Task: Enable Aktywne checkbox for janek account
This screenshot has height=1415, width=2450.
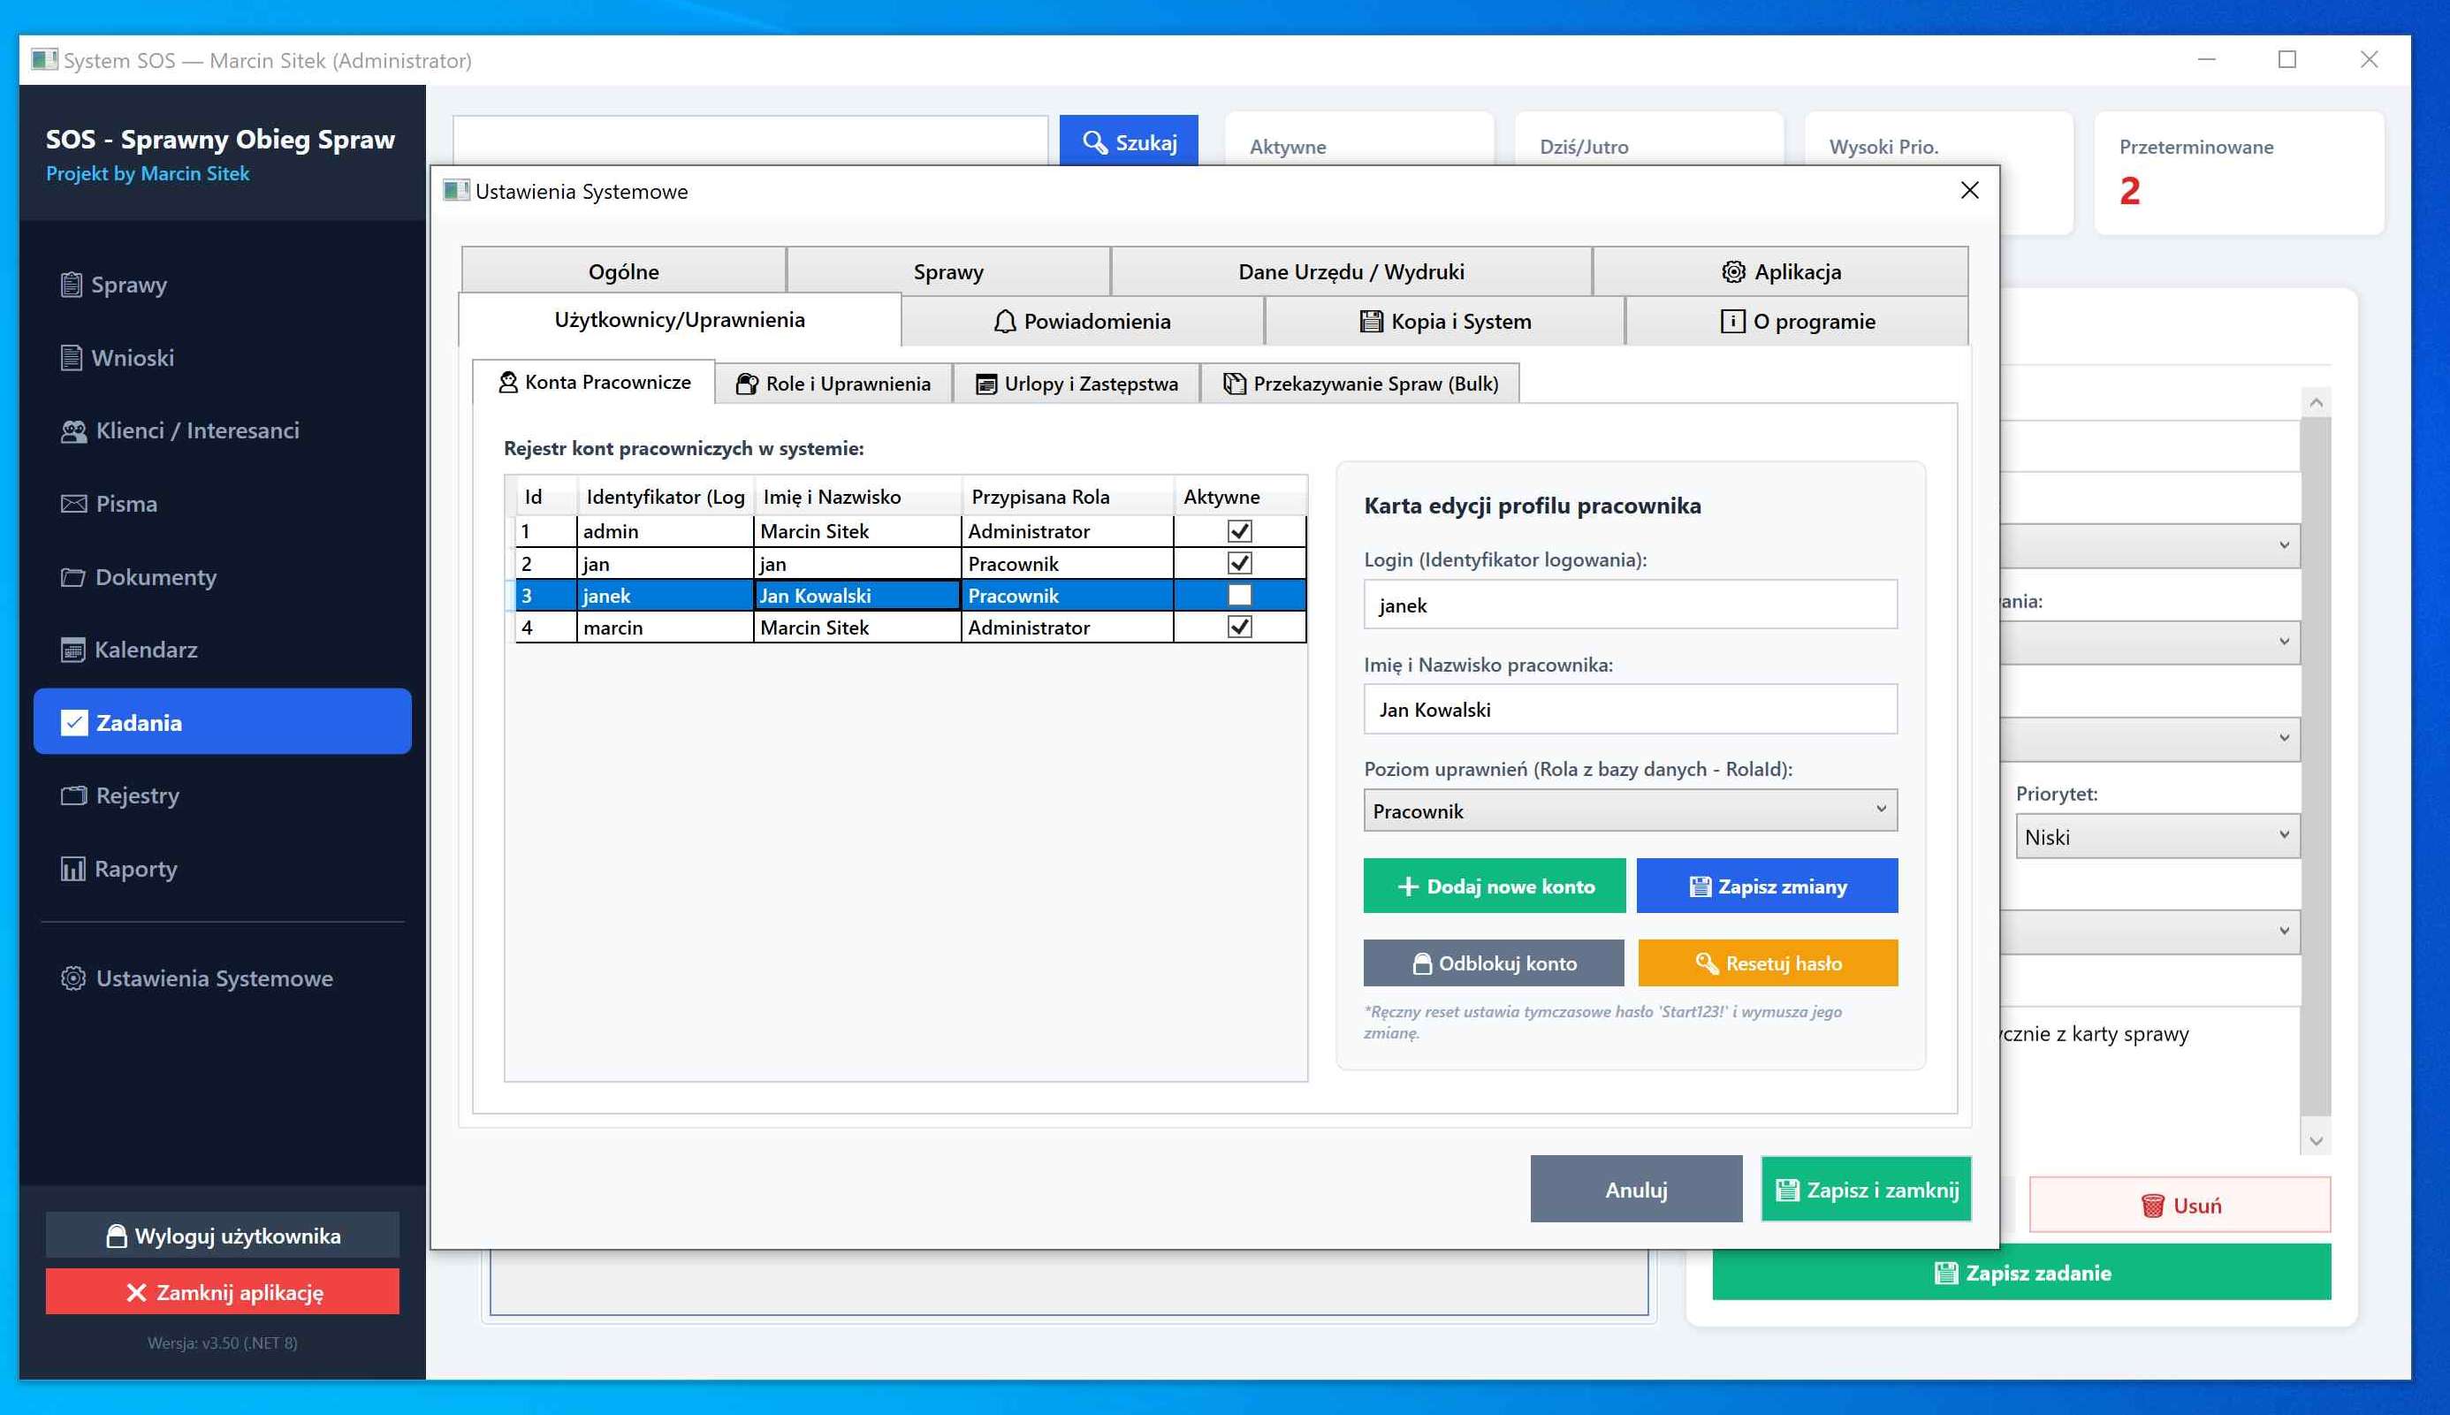Action: tap(1239, 595)
